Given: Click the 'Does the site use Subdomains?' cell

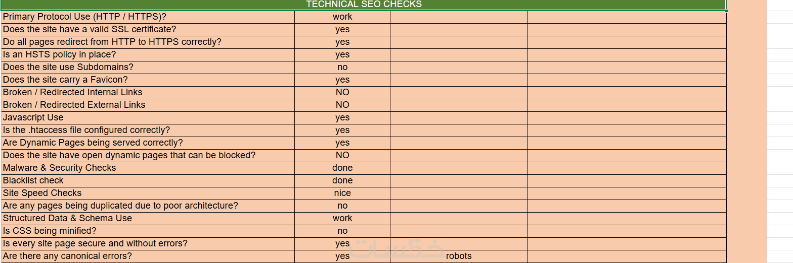Looking at the screenshot, I should (148, 67).
